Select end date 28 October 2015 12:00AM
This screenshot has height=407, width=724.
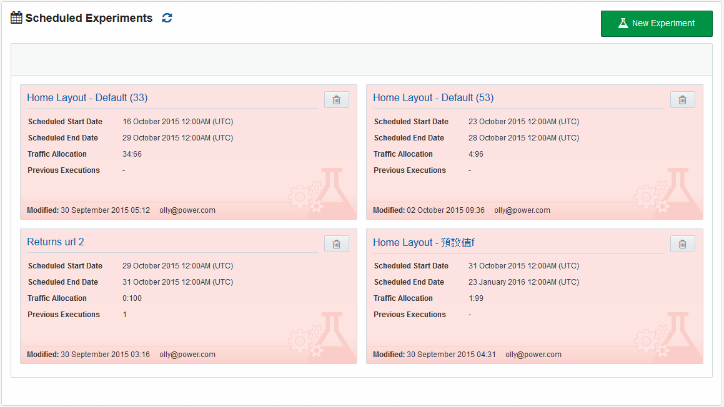click(523, 138)
